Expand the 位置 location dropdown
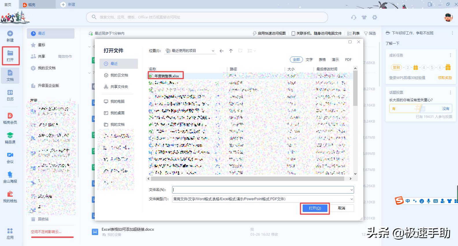The width and height of the screenshot is (458, 246). pyautogui.click(x=213, y=51)
